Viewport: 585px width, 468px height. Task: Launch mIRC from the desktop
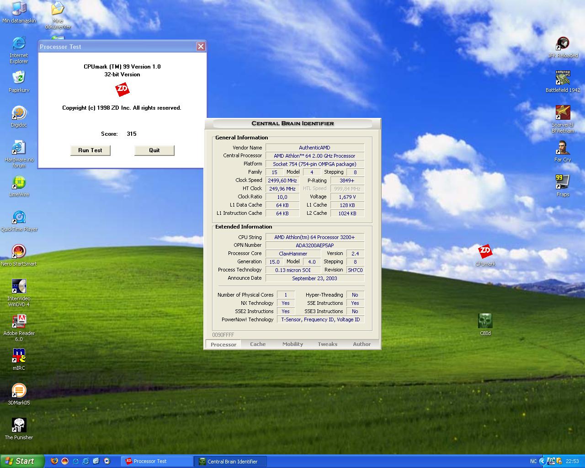coord(19,356)
